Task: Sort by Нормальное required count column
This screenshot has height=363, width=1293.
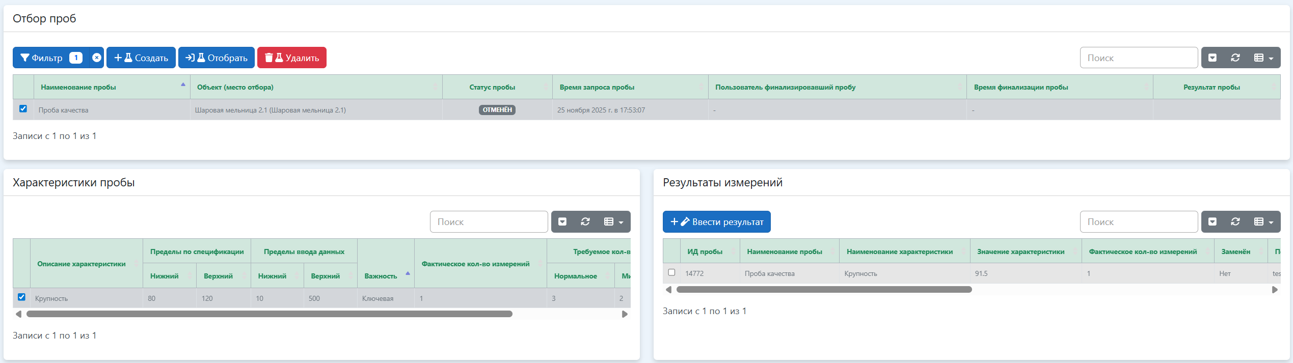Action: (580, 276)
